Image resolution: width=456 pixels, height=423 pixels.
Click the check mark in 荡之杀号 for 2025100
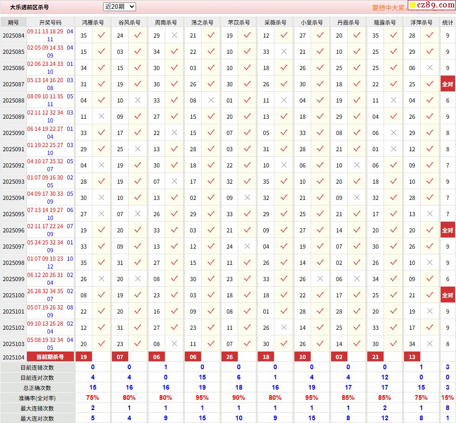tap(211, 295)
